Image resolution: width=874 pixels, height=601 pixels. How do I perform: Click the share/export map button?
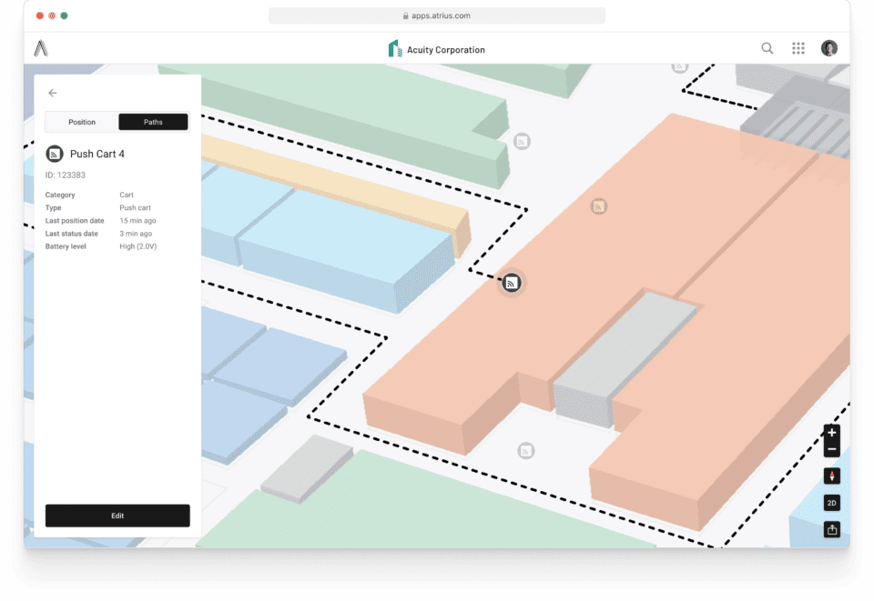[x=831, y=529]
